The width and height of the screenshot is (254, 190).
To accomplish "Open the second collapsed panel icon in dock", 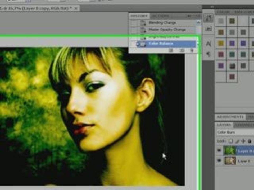I will pyautogui.click(x=208, y=29).
